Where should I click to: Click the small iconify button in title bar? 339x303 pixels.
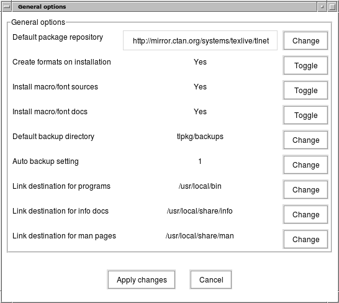[x=322, y=7]
